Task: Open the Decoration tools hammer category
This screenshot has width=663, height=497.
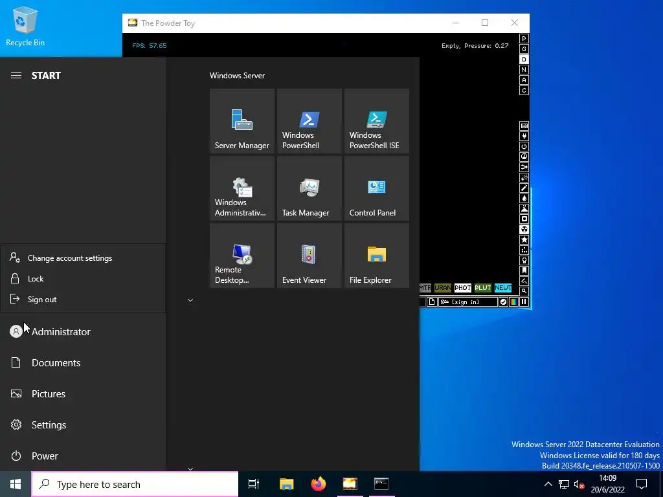Action: point(524,281)
